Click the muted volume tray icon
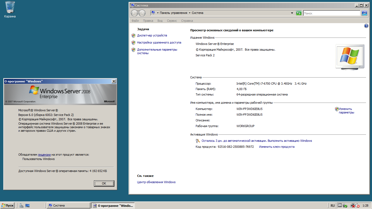The image size is (372, 209). pos(358,206)
